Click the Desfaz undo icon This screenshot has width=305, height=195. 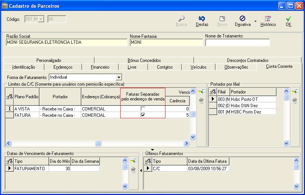(202, 19)
